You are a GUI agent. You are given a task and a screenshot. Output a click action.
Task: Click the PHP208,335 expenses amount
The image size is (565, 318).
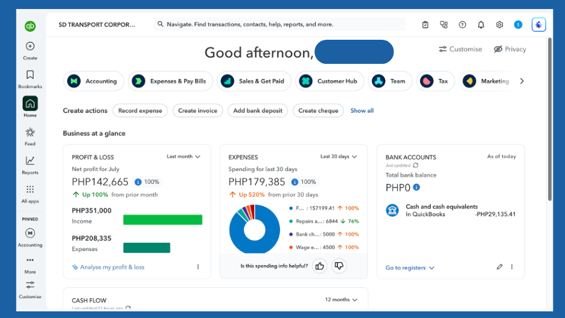[92, 238]
